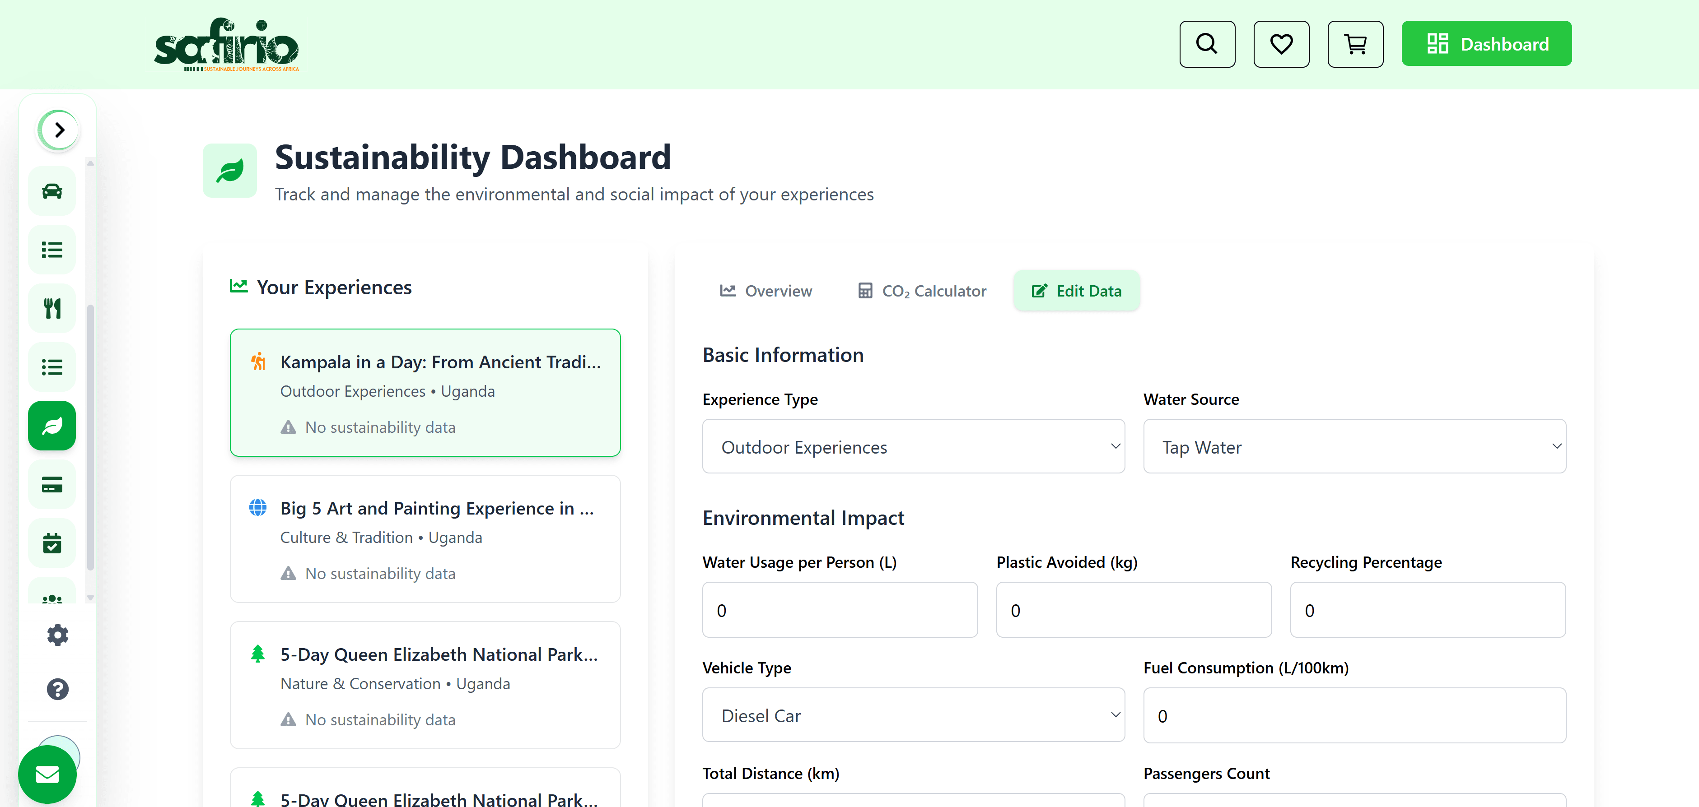Open settings gear in sidebar

[57, 635]
